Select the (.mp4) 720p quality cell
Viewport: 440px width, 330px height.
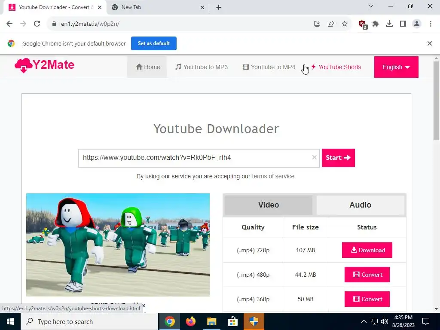pos(253,250)
